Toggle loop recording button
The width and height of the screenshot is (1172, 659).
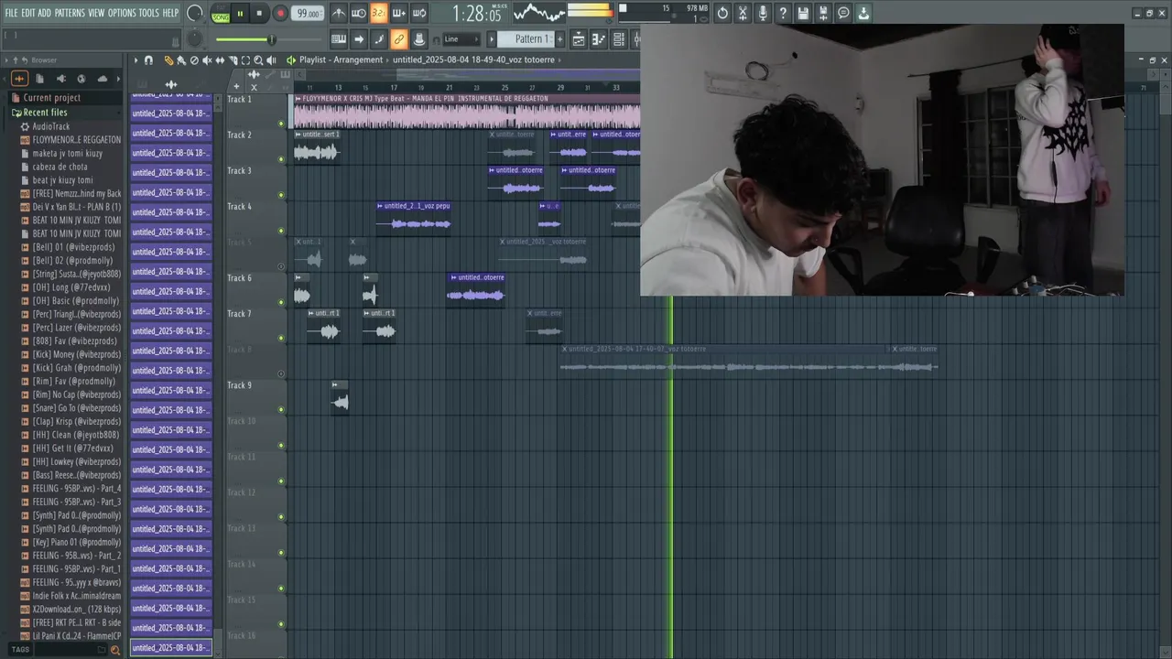(x=419, y=13)
